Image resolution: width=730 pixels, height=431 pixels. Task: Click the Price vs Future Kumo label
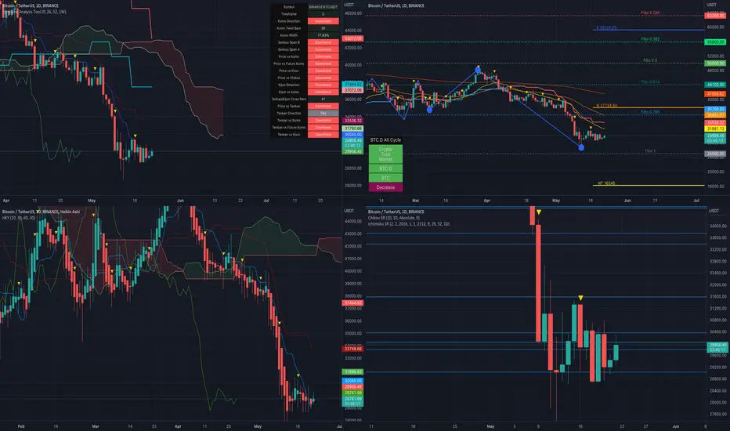pos(289,63)
